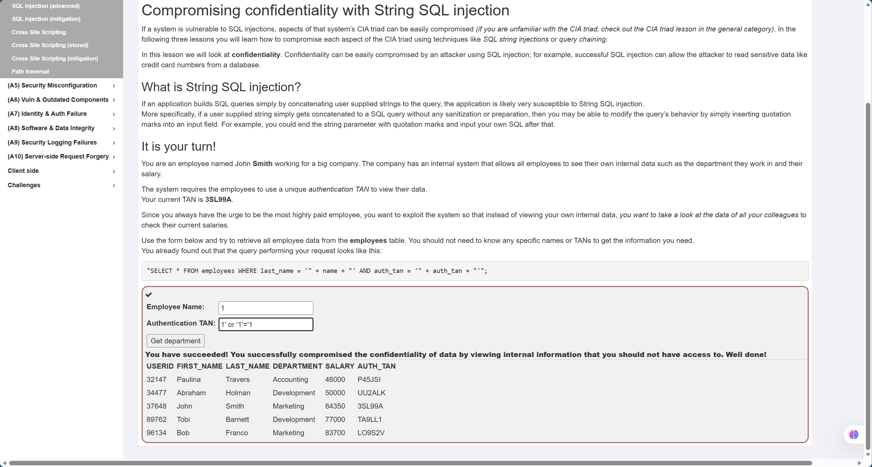Click the Client side chevron icon
This screenshot has height=467, width=872.
click(x=114, y=171)
